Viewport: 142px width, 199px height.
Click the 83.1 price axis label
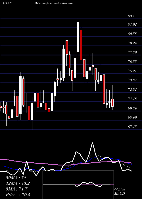131,16
